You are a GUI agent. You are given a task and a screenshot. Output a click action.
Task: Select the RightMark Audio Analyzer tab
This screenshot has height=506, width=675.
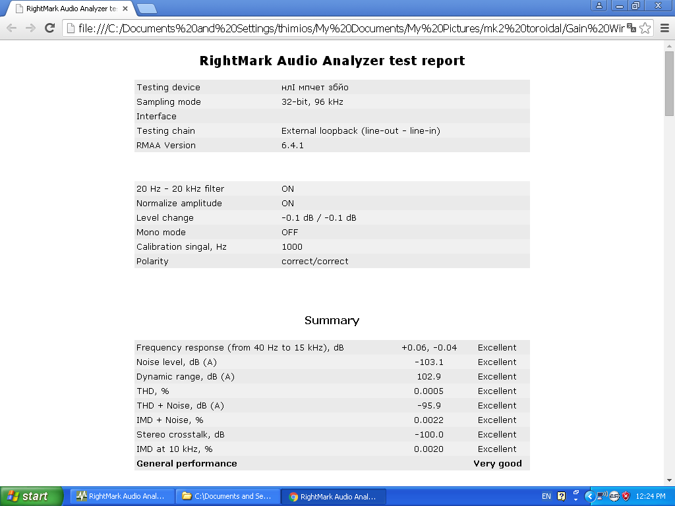(71, 9)
